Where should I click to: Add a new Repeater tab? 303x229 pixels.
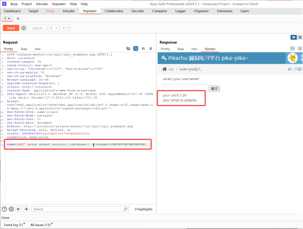(18, 19)
